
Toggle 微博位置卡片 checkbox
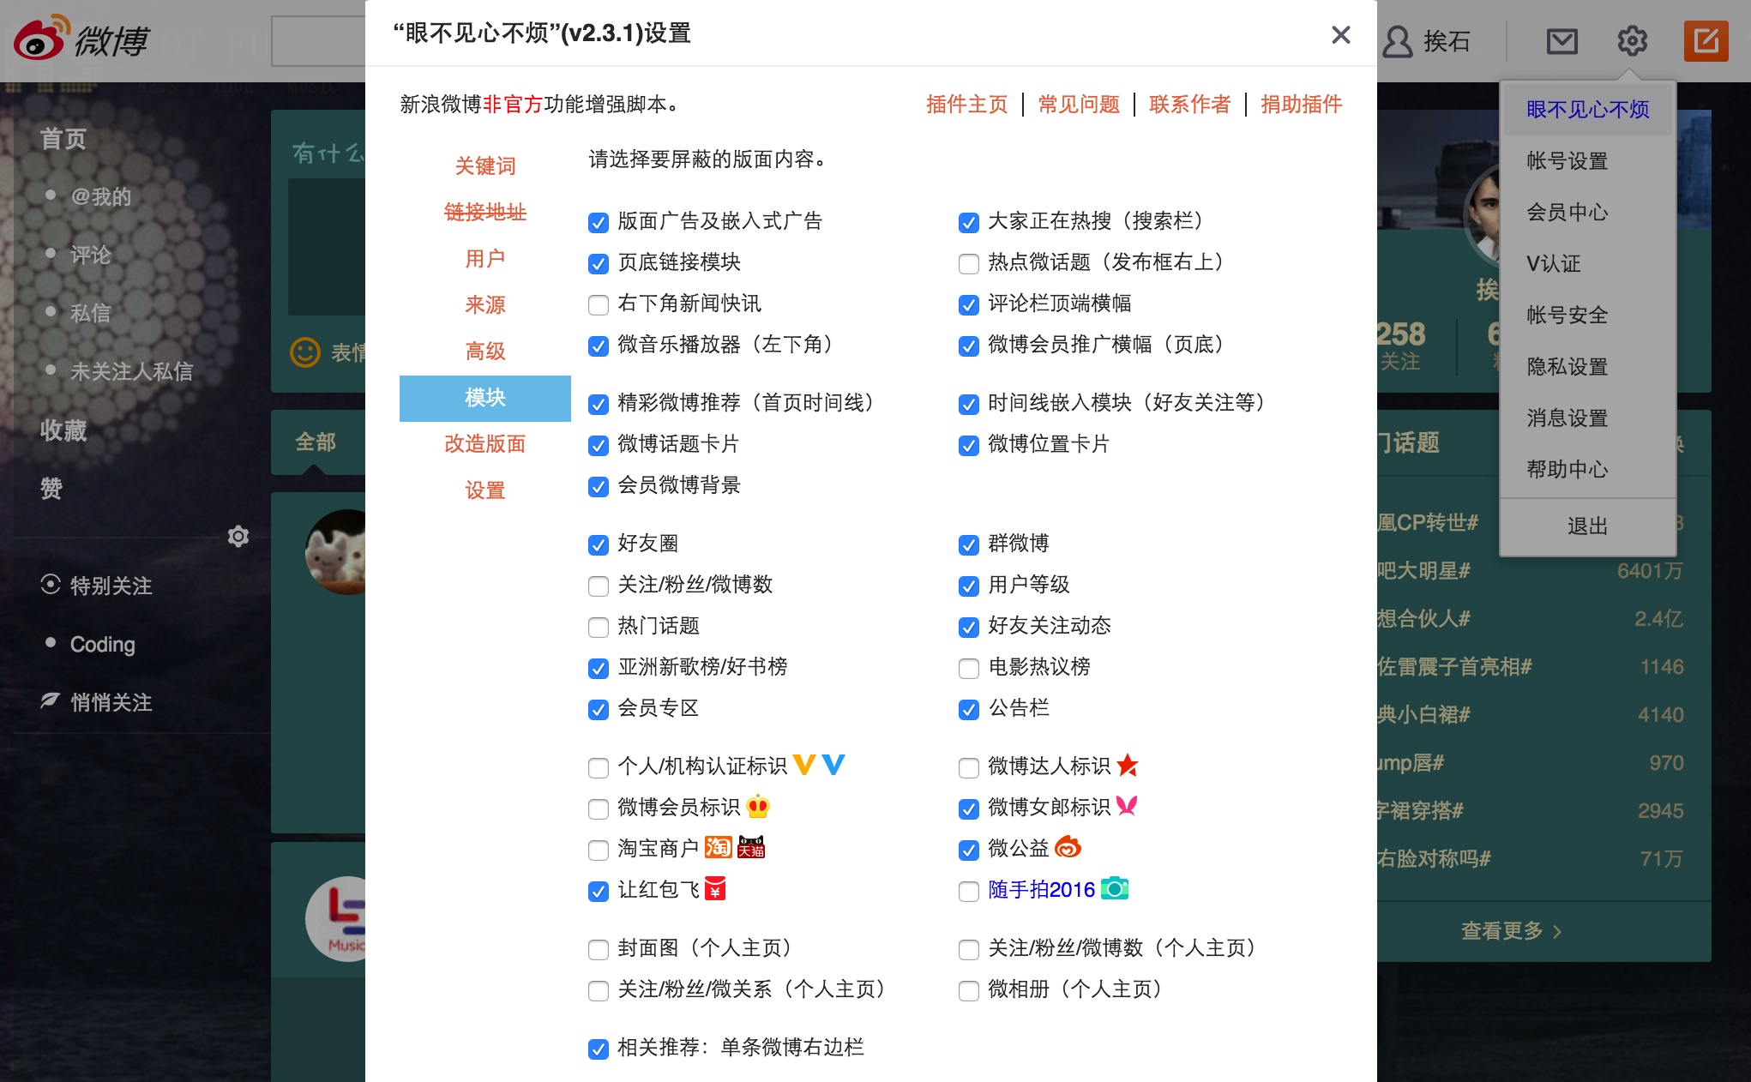(969, 445)
